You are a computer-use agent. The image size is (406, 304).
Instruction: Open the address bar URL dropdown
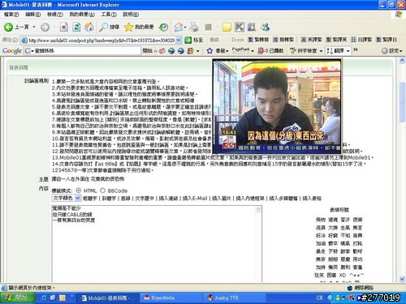[179, 40]
